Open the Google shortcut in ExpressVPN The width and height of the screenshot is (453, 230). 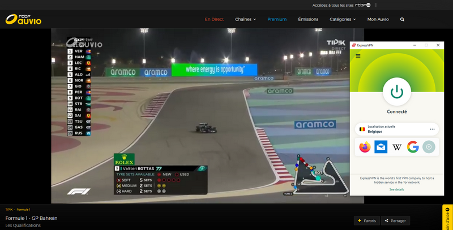coord(413,147)
